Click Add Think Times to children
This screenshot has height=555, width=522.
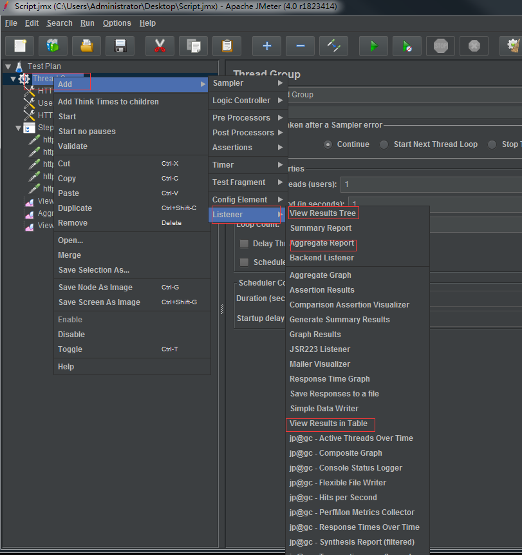(x=132, y=102)
